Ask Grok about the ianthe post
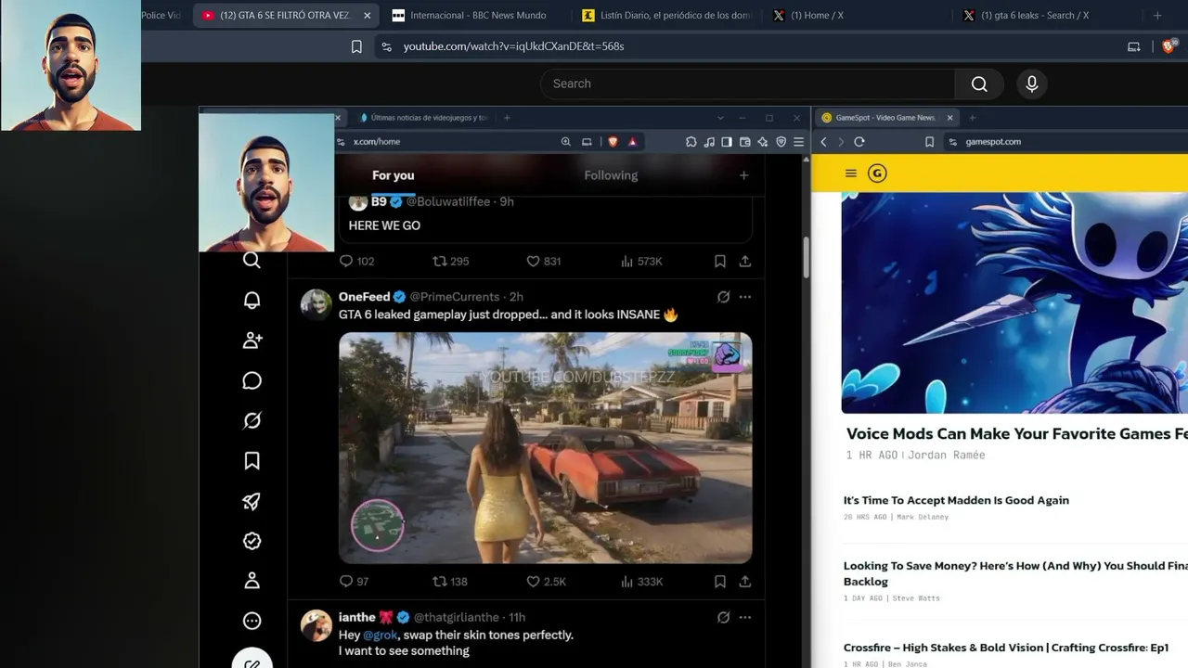This screenshot has height=668, width=1188. pos(723,617)
